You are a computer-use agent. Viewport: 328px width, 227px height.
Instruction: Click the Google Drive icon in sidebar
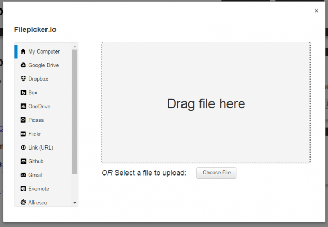point(23,65)
